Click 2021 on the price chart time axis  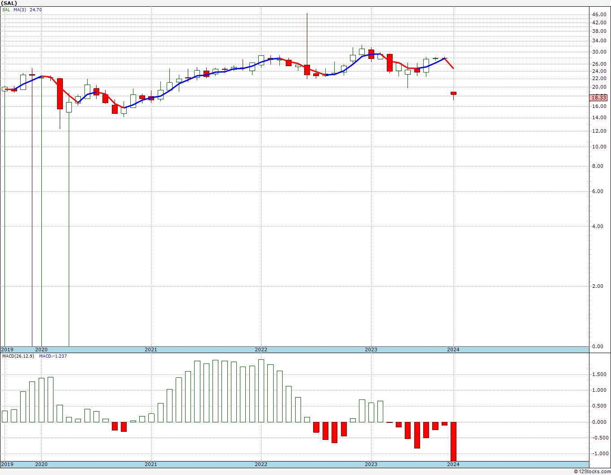point(151,350)
